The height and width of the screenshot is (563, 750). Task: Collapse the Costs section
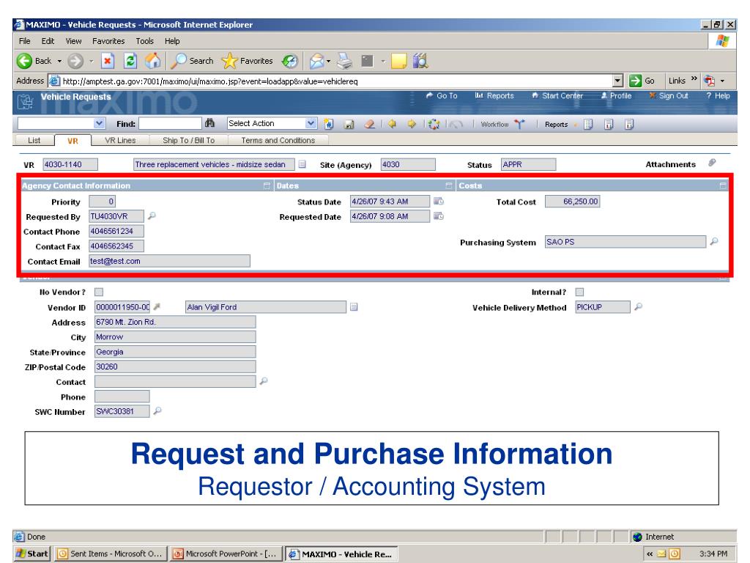(723, 185)
